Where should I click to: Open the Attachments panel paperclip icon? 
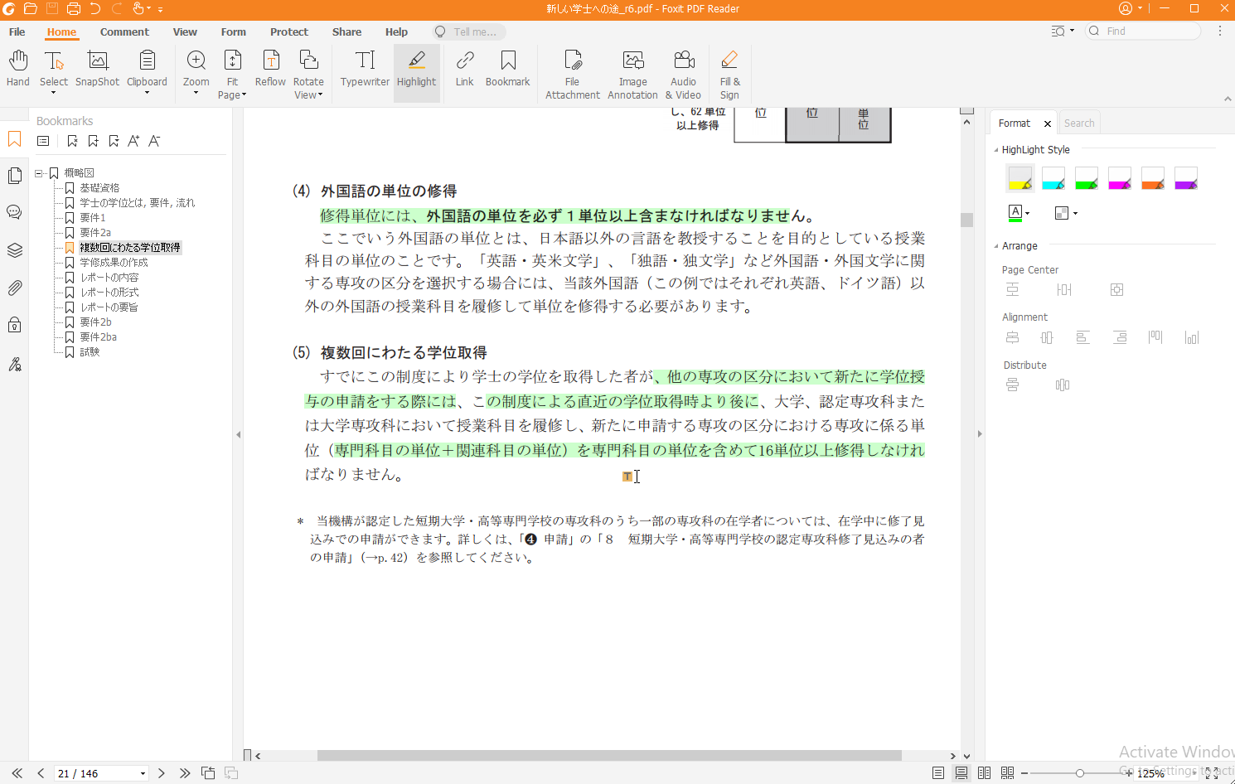tap(14, 288)
